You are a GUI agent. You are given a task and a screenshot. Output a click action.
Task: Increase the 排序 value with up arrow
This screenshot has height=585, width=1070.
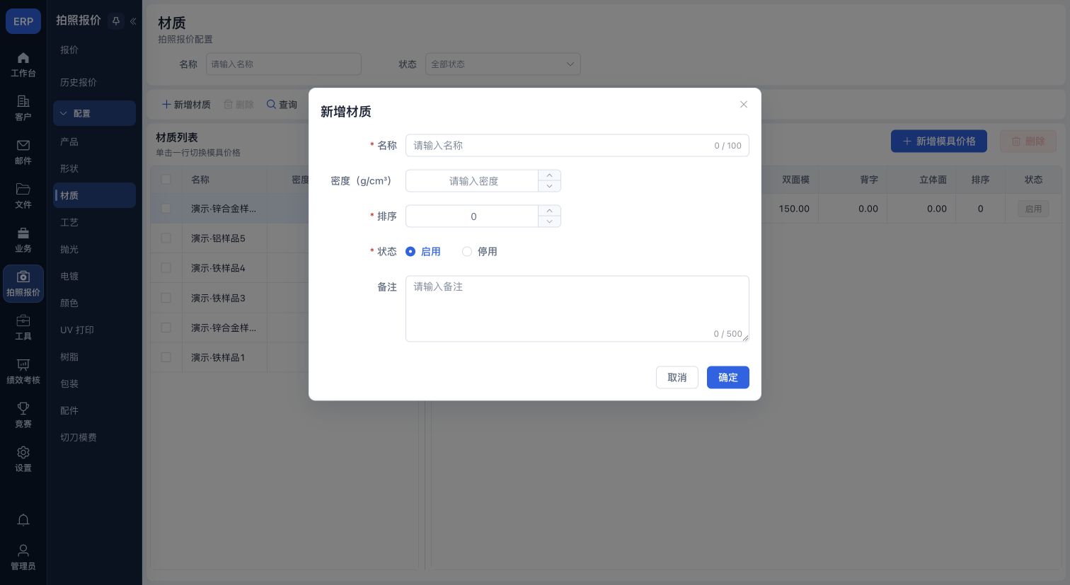pyautogui.click(x=549, y=211)
